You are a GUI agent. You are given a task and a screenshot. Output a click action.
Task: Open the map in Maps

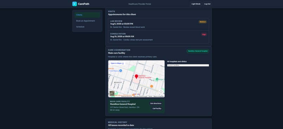(x=117, y=63)
